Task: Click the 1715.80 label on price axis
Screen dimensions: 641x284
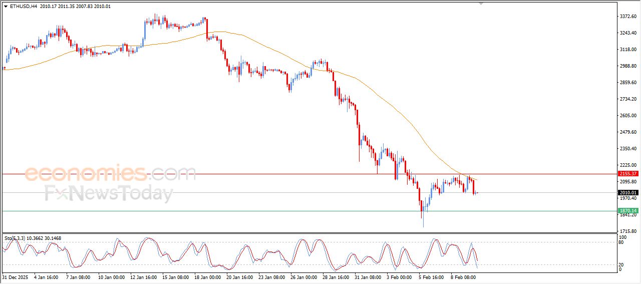Action: coord(628,231)
